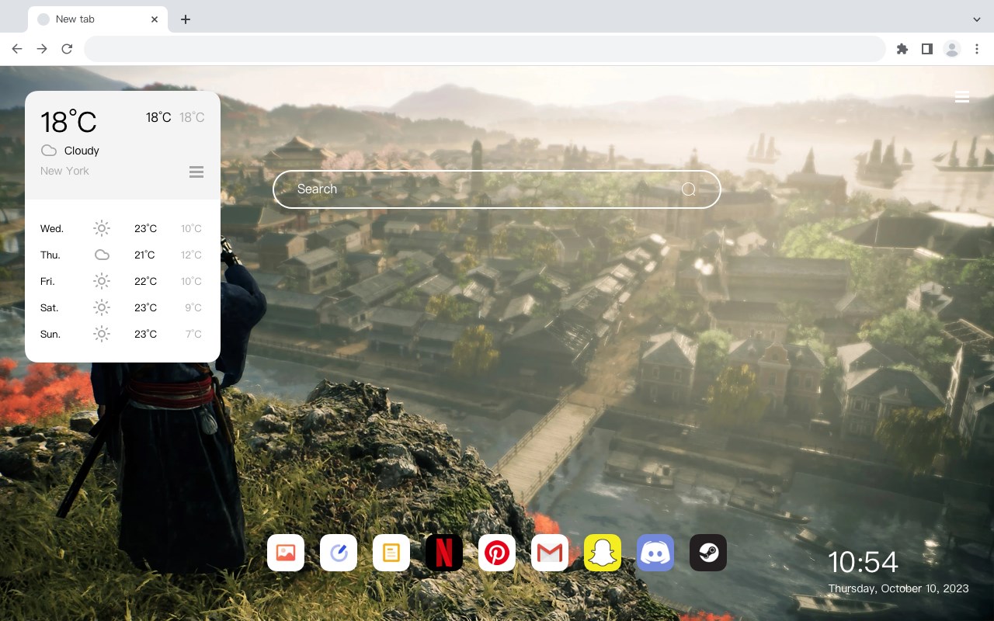Open the Gmail shortcut

(x=550, y=553)
